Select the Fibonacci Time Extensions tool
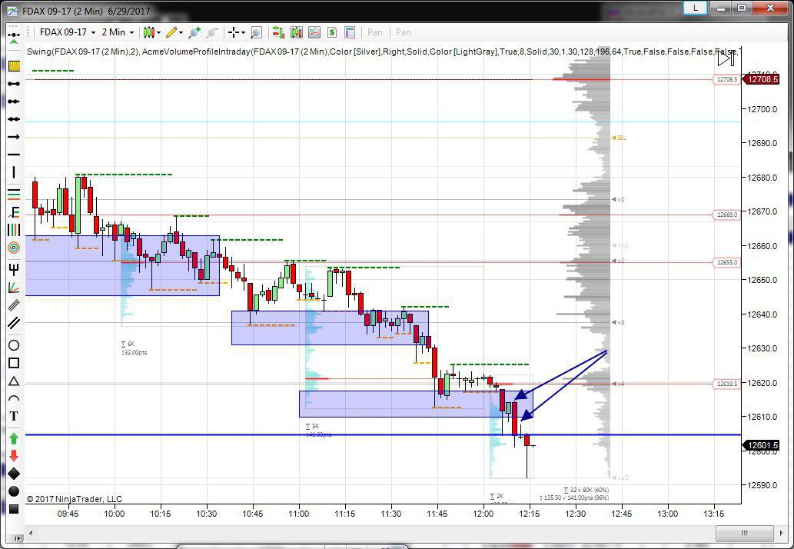This screenshot has width=794, height=549. point(14,230)
